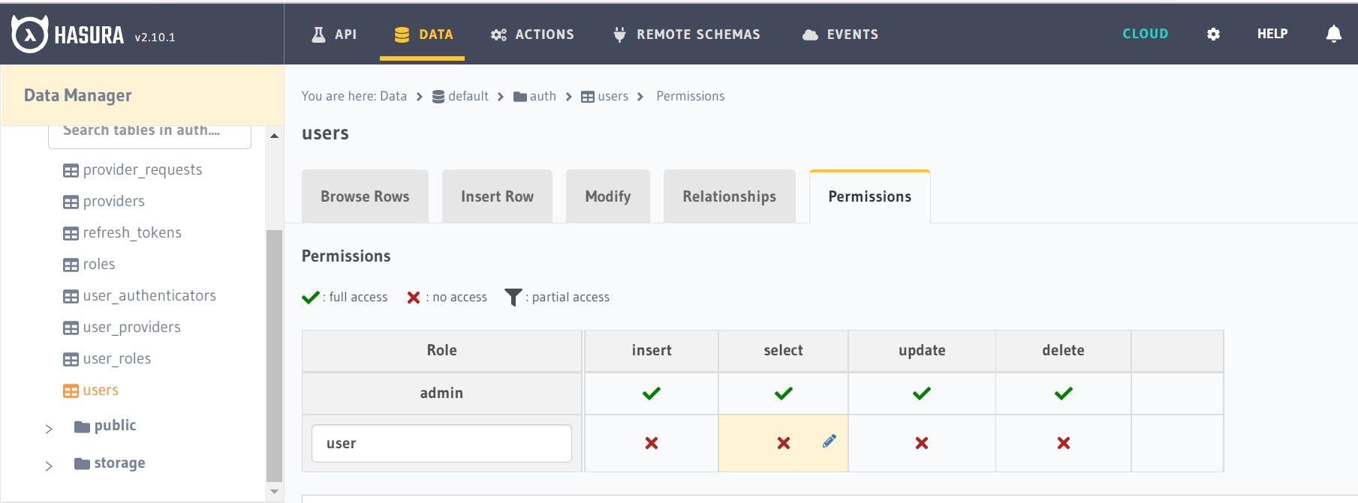This screenshot has height=503, width=1358.
Task: Open provider_requests table
Action: (132, 170)
